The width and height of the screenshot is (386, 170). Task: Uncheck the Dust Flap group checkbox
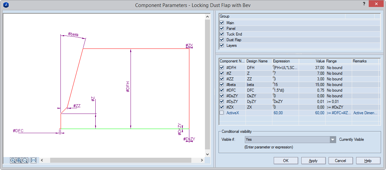coord(222,40)
